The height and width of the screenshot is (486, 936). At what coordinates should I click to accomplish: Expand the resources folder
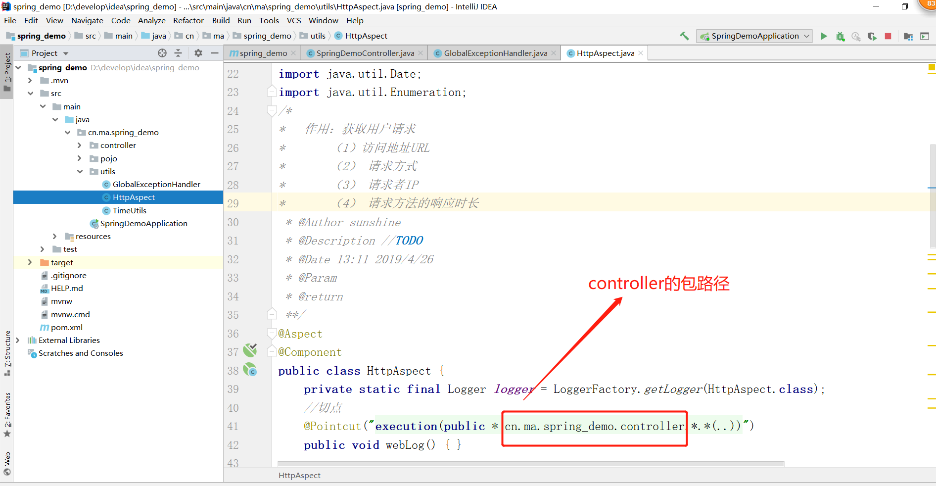(x=55, y=237)
